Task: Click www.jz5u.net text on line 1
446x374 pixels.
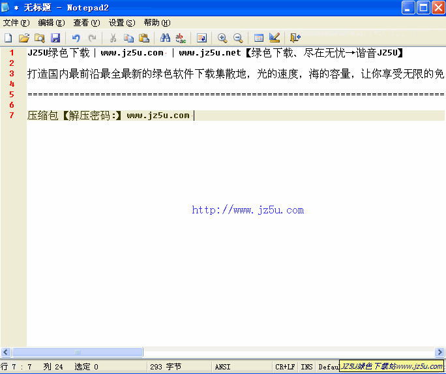Action: pyautogui.click(x=210, y=53)
